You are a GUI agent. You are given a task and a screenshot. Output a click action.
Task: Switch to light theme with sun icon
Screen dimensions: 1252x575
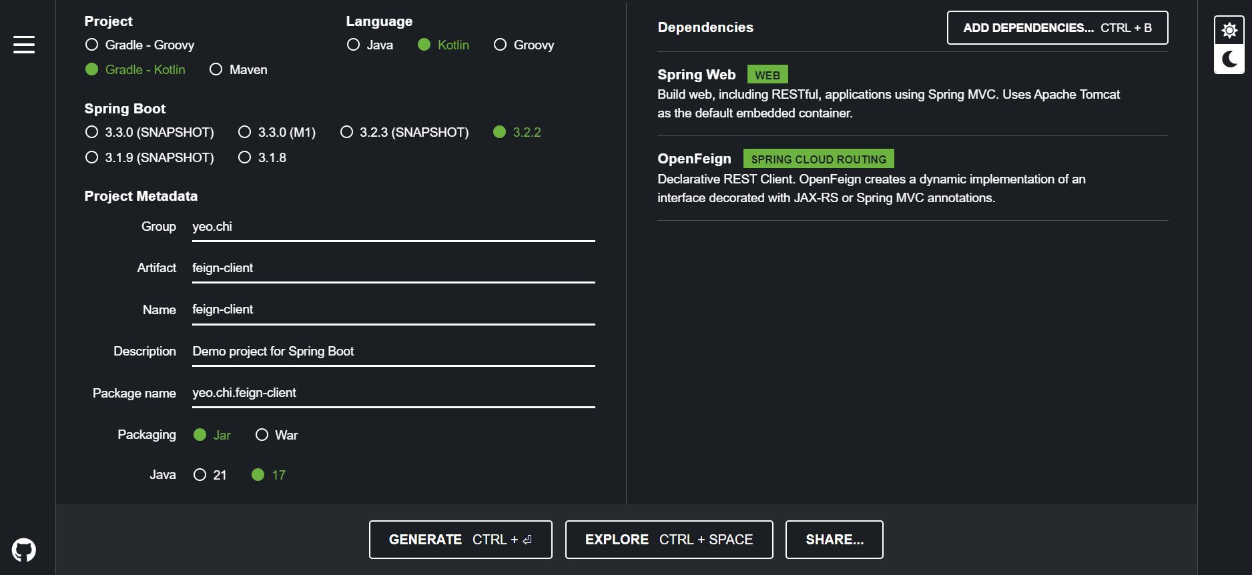click(x=1229, y=30)
